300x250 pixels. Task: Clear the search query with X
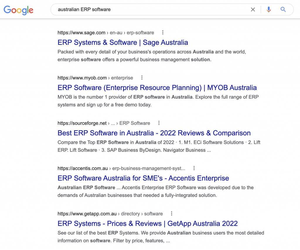point(253,9)
